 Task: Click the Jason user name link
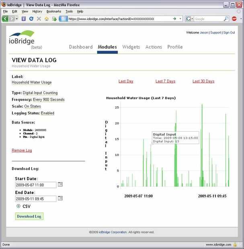(x=204, y=33)
